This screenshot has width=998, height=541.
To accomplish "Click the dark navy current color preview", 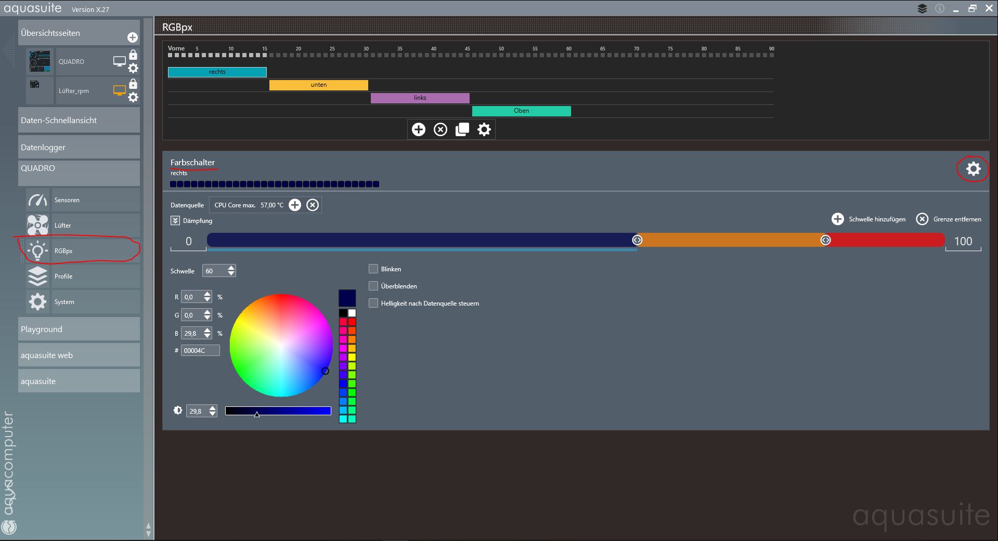I will pyautogui.click(x=347, y=298).
